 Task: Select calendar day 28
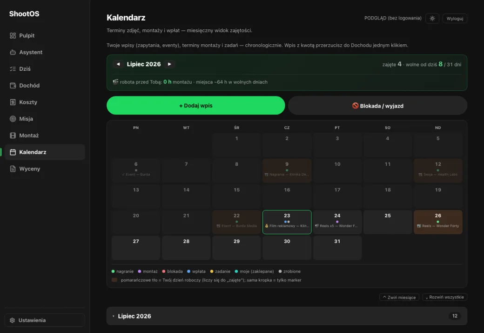[186, 248]
